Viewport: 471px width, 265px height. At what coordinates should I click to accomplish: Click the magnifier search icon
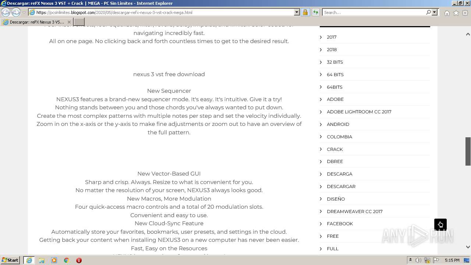(428, 12)
